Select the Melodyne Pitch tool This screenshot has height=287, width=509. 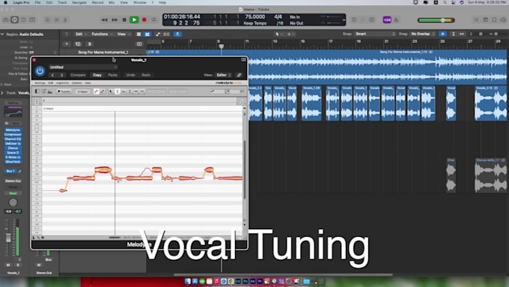coord(118,91)
